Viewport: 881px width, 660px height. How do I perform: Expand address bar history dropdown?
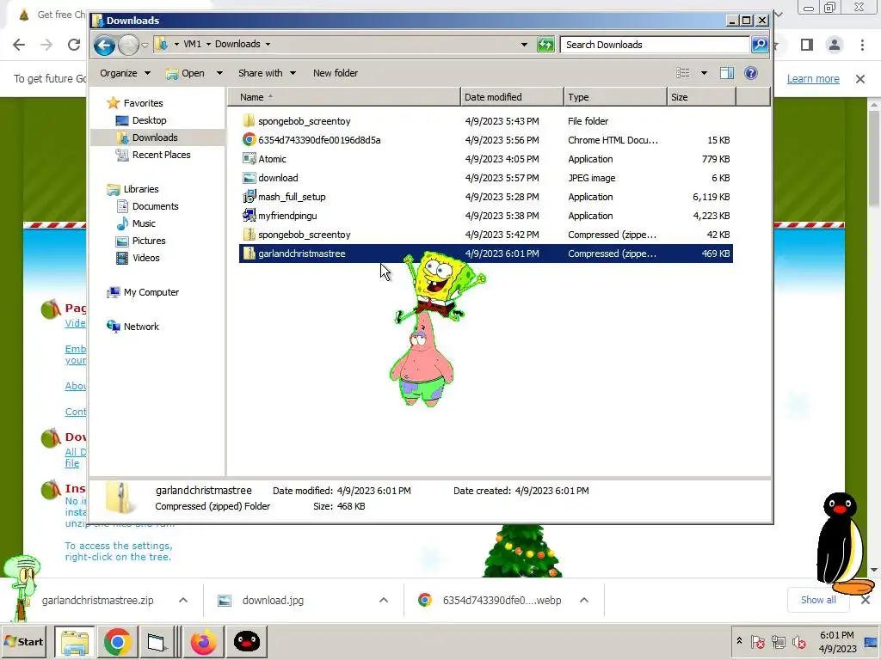click(x=524, y=45)
